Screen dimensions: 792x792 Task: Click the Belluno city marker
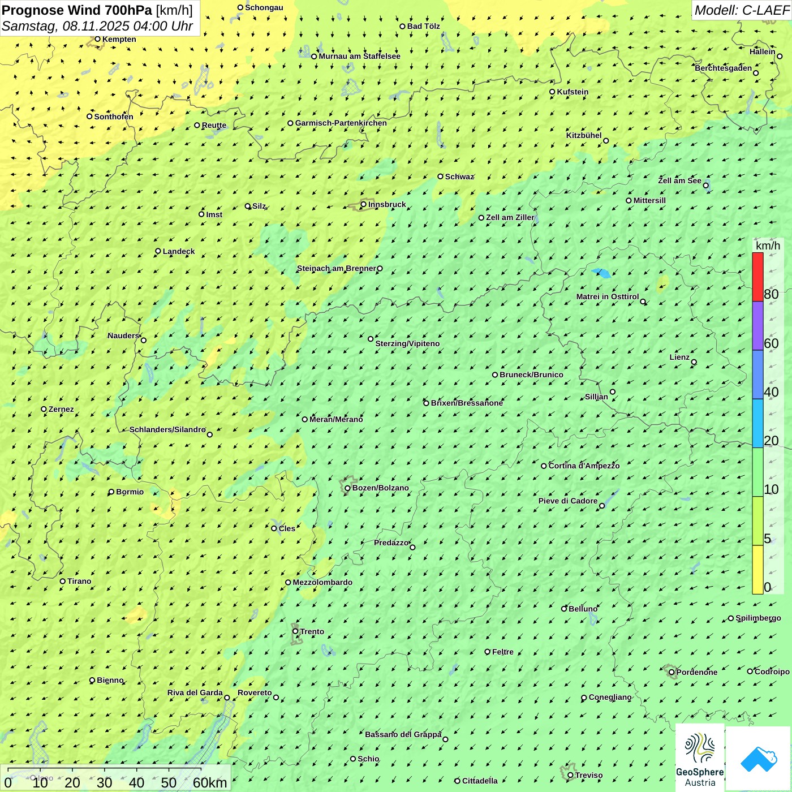[x=563, y=609]
